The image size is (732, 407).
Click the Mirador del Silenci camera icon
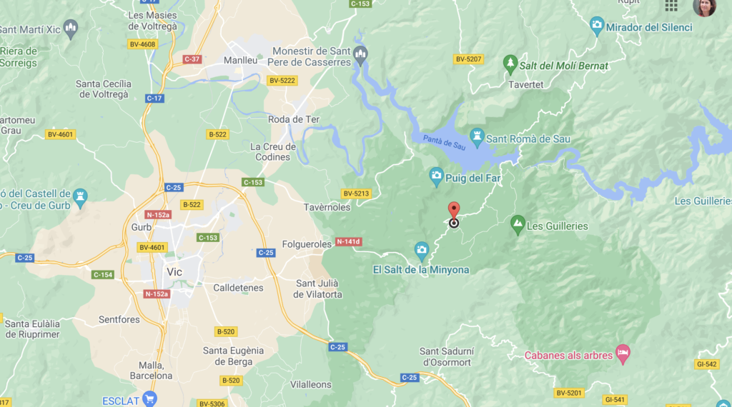597,26
